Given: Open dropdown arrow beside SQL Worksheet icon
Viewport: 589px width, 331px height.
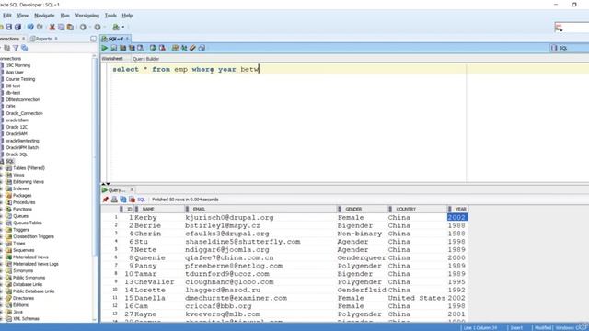Looking at the screenshot, I should 122,27.
